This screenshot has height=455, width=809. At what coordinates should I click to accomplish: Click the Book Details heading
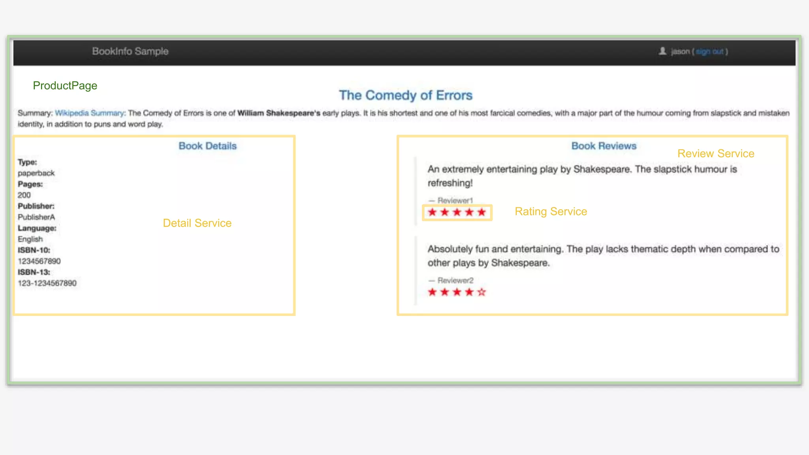click(x=207, y=146)
